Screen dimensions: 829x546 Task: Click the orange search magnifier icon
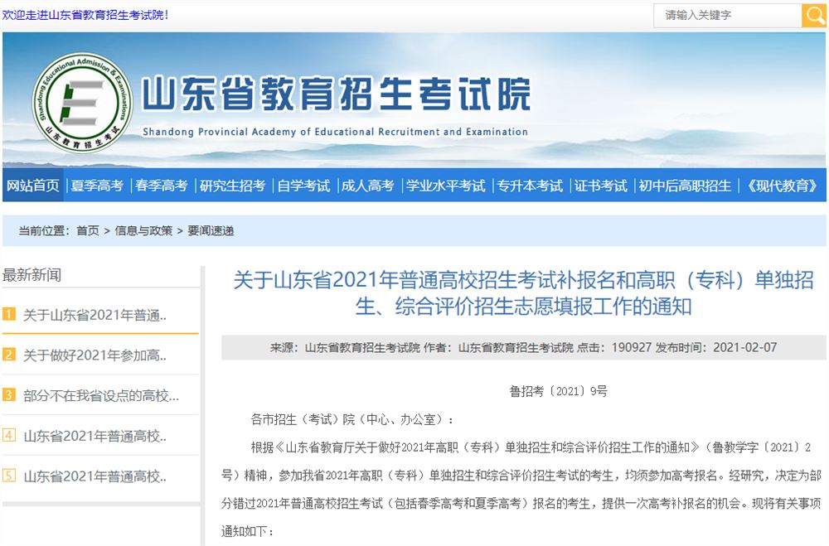coord(814,16)
